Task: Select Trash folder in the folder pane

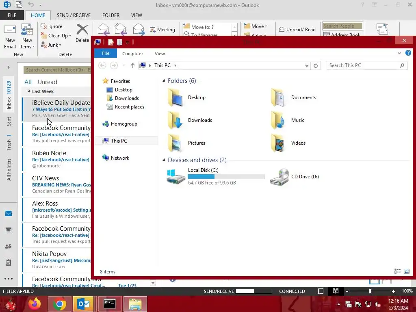Action: click(x=9, y=143)
